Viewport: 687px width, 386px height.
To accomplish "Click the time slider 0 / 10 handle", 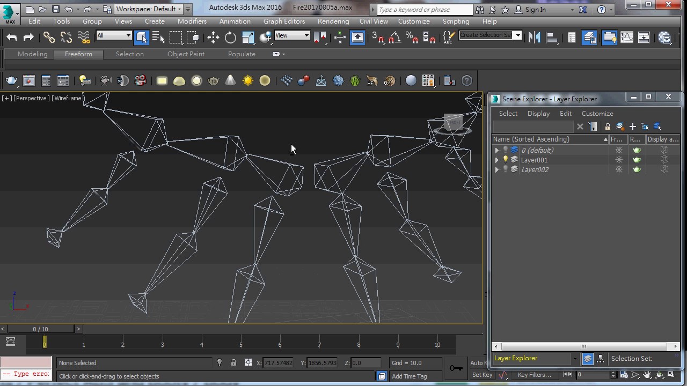I will point(40,329).
